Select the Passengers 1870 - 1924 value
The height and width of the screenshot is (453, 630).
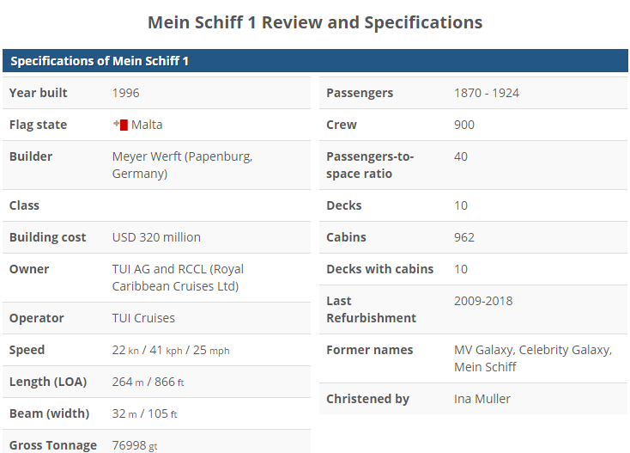[487, 93]
